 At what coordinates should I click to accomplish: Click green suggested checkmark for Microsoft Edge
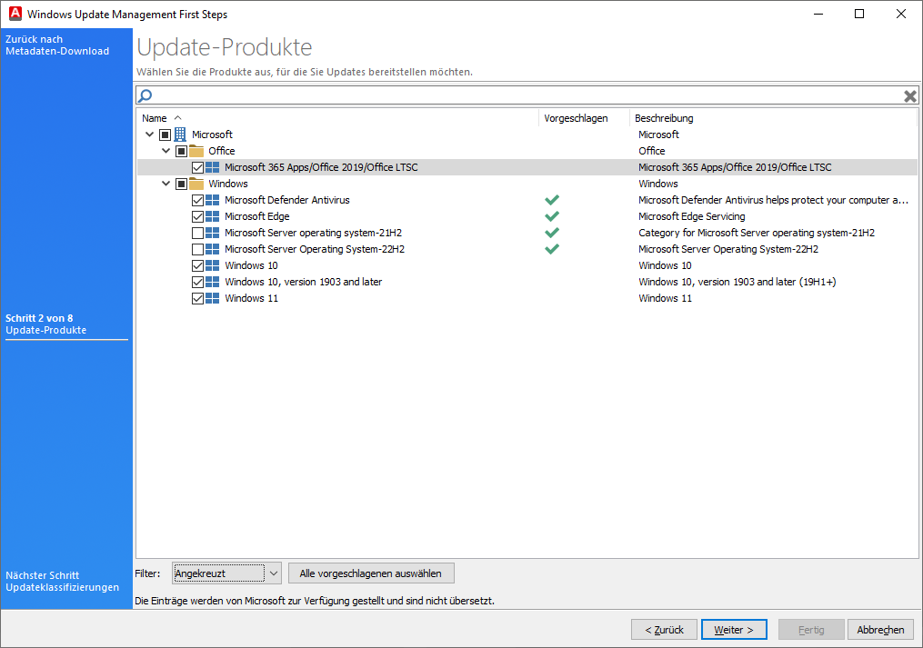point(552,216)
